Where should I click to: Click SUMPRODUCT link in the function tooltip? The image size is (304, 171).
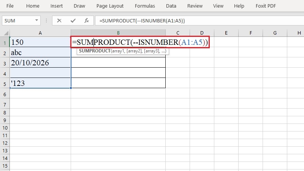click(x=95, y=51)
